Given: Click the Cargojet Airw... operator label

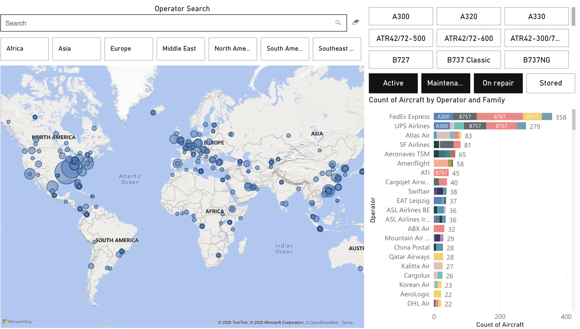Looking at the screenshot, I should pos(407,182).
